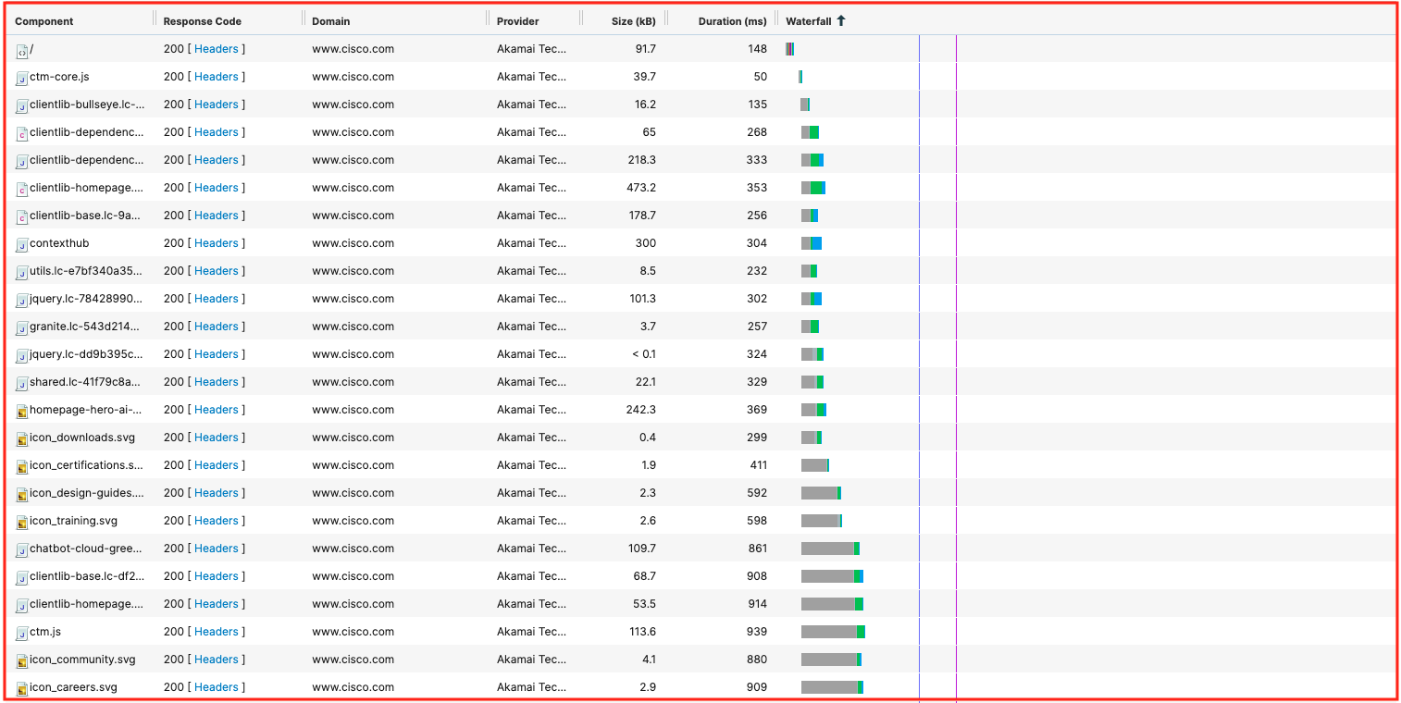The height and width of the screenshot is (703, 1401).
Task: Sort by the Duration (ms) column header
Action: [x=732, y=21]
